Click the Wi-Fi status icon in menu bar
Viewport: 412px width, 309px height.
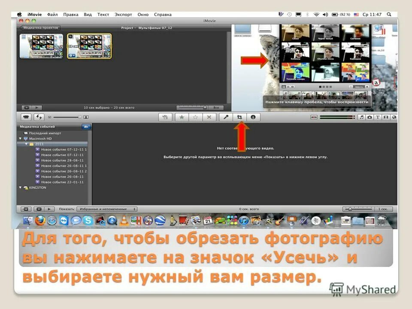[x=316, y=15]
